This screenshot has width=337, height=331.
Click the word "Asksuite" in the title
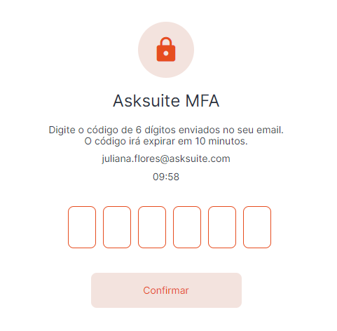[x=146, y=101]
